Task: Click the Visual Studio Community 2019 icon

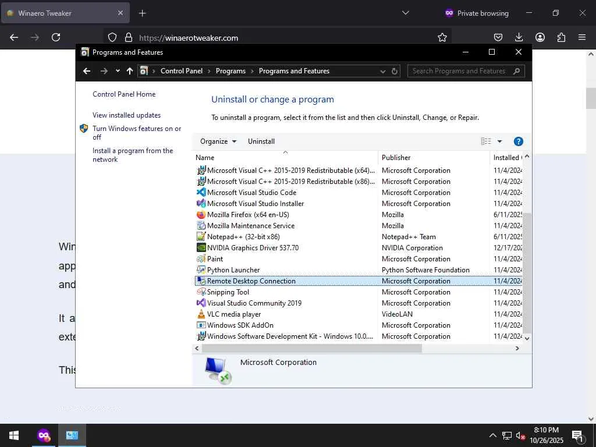Action: click(x=201, y=303)
